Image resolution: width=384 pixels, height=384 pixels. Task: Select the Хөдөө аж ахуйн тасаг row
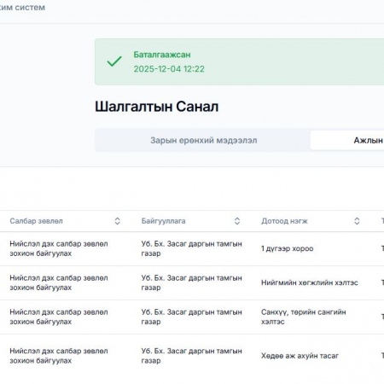click(x=192, y=356)
